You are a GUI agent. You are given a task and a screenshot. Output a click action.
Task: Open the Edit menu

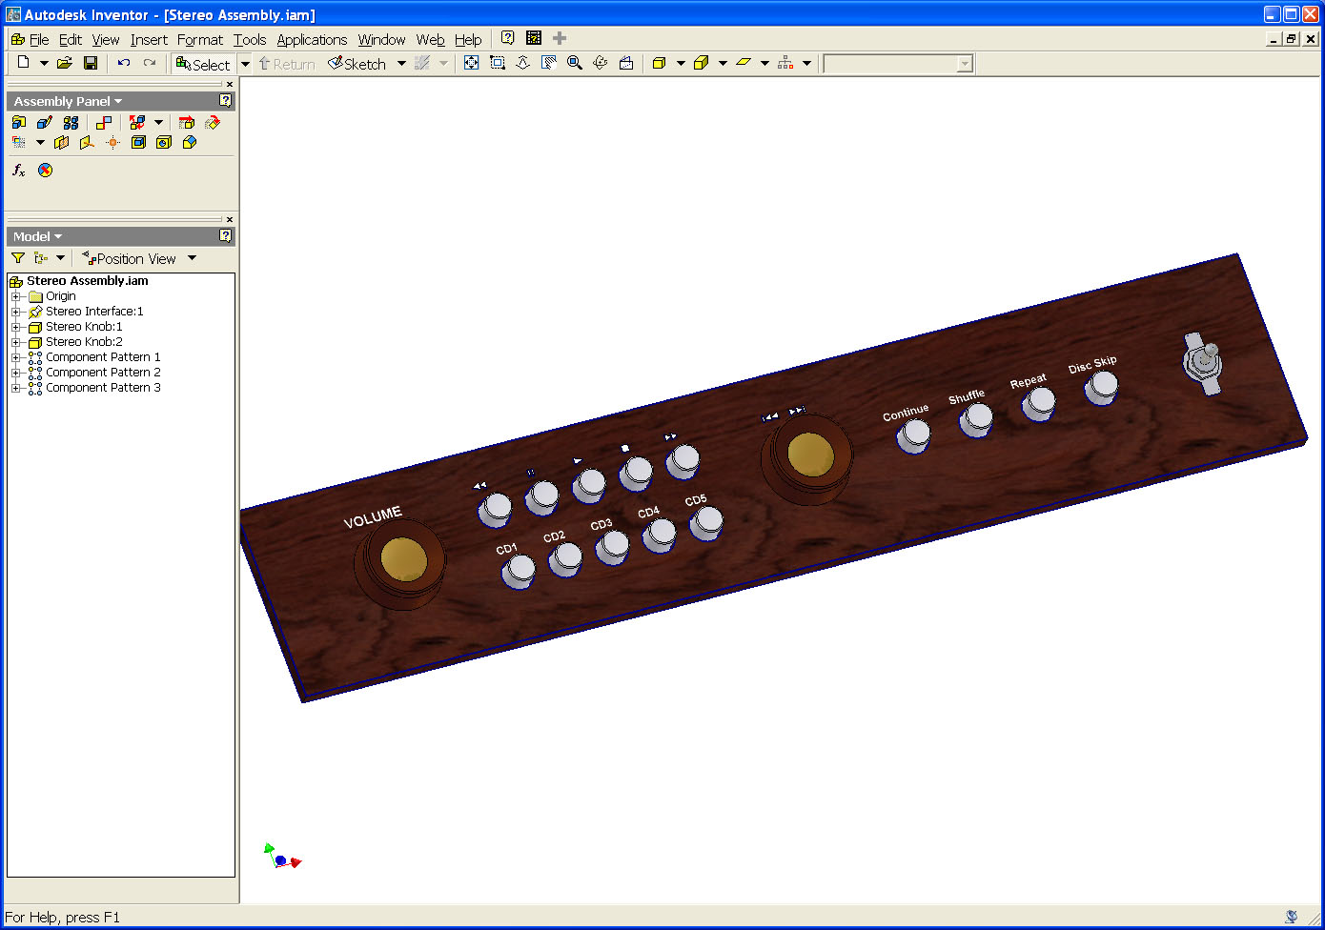point(71,39)
